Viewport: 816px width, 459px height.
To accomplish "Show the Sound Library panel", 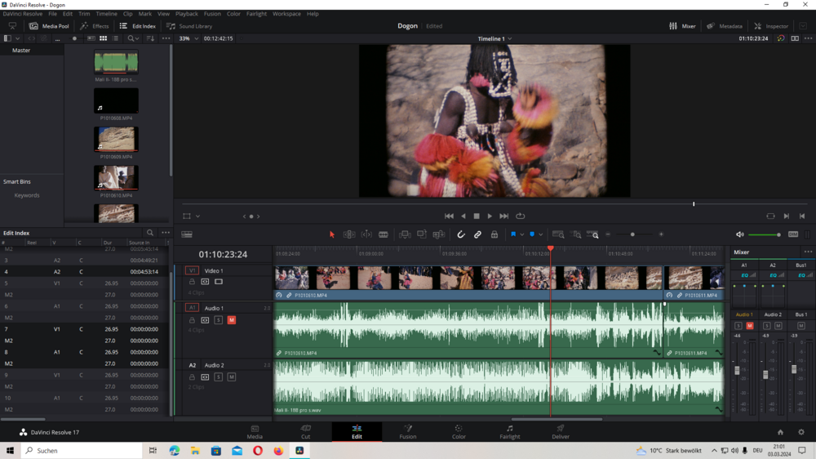I will point(189,26).
